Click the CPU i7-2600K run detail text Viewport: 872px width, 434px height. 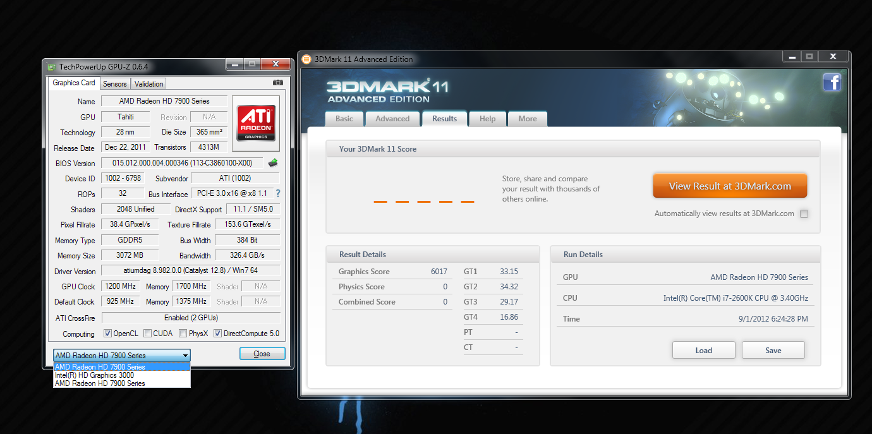(x=736, y=298)
